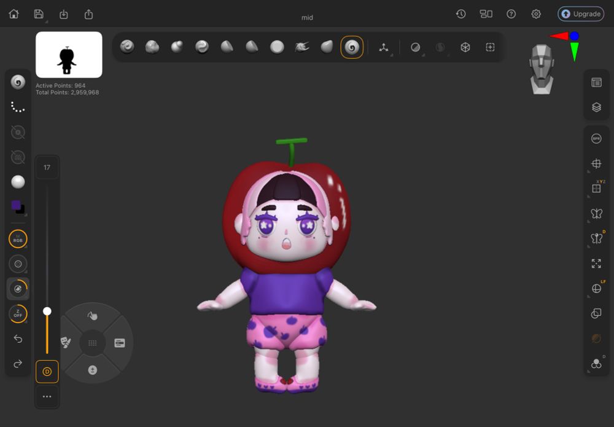This screenshot has width=614, height=427.
Task: Toggle the LF local frame globe icon
Action: [x=596, y=288]
